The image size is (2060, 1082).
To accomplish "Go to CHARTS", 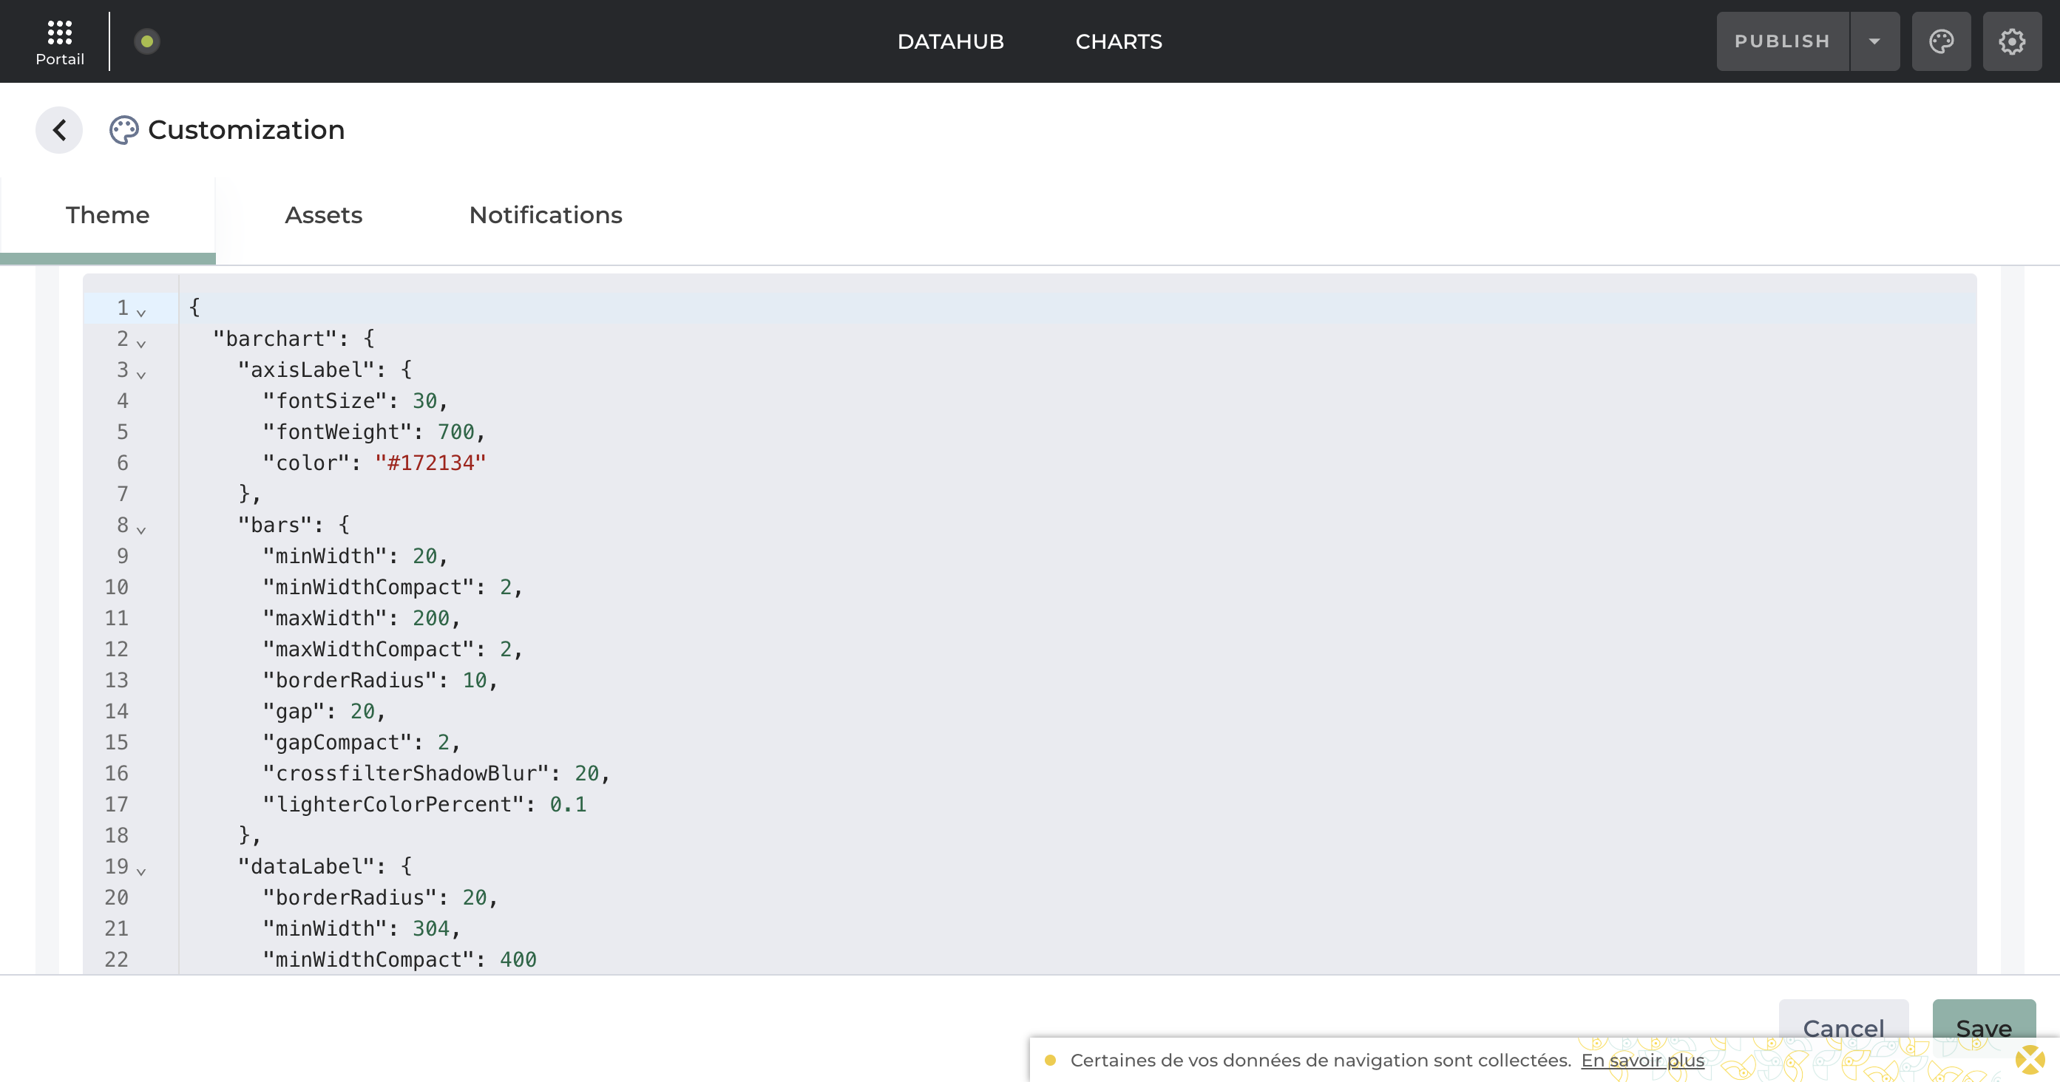I will [1119, 41].
